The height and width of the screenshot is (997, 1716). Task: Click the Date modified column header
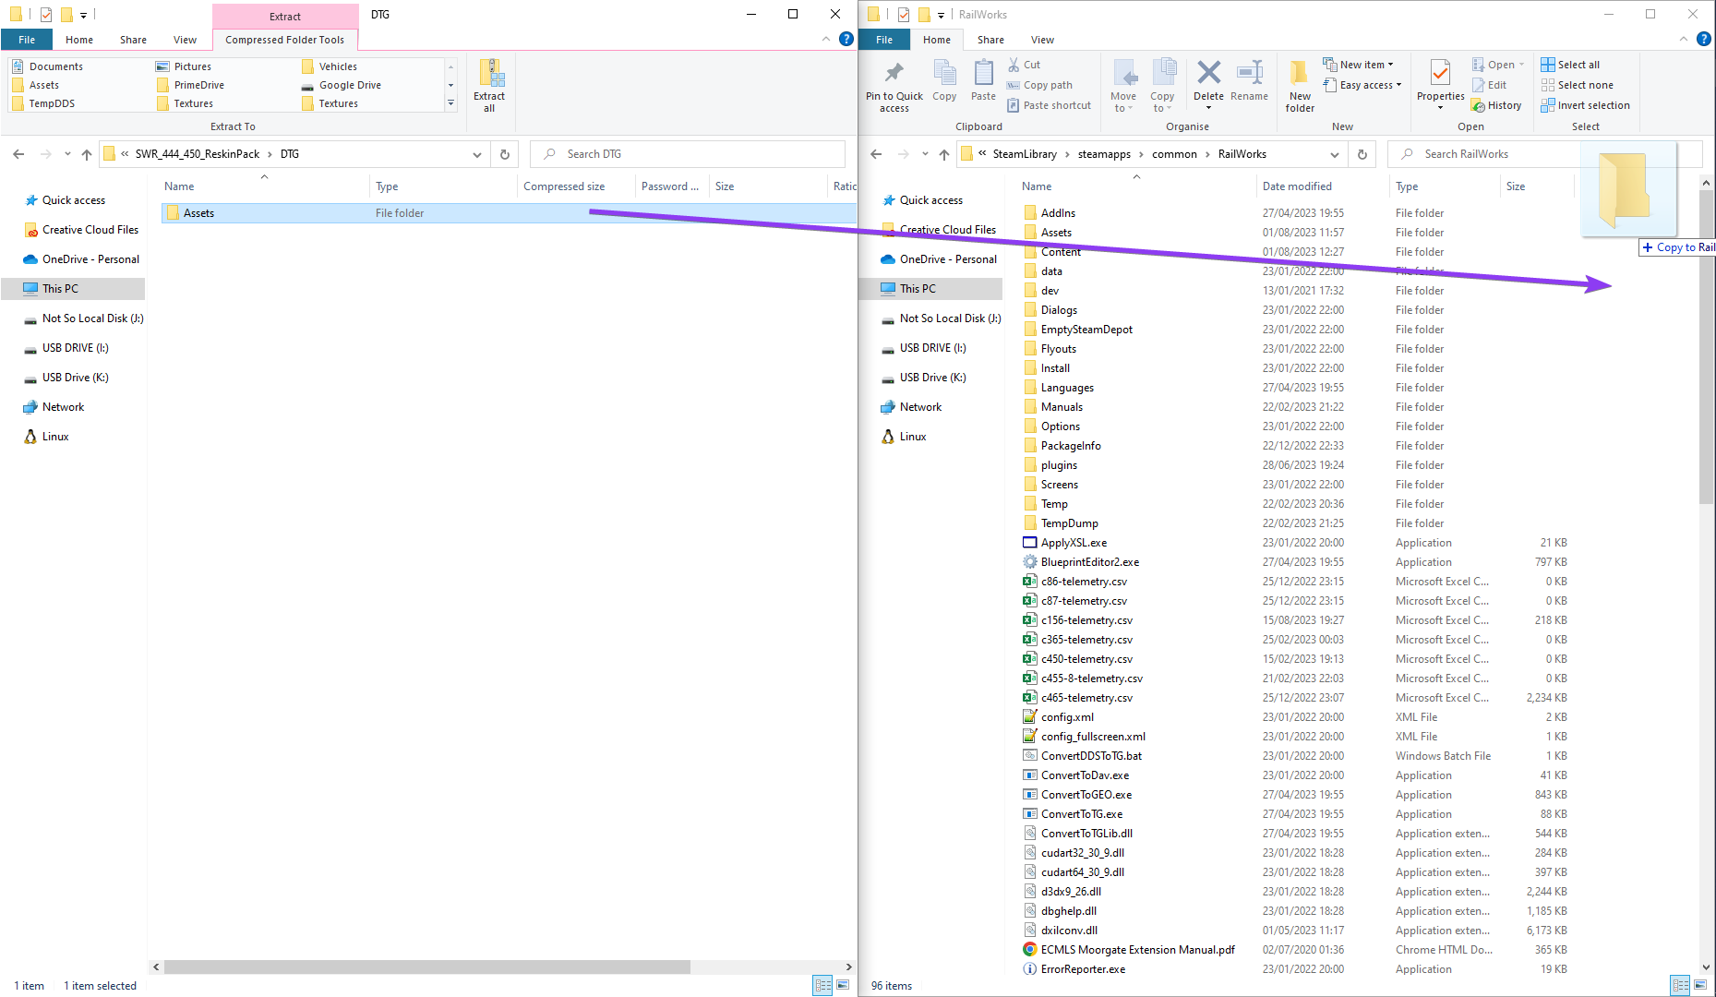click(1297, 186)
